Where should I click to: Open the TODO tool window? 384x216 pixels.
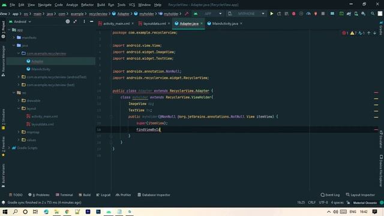[x=16, y=195]
